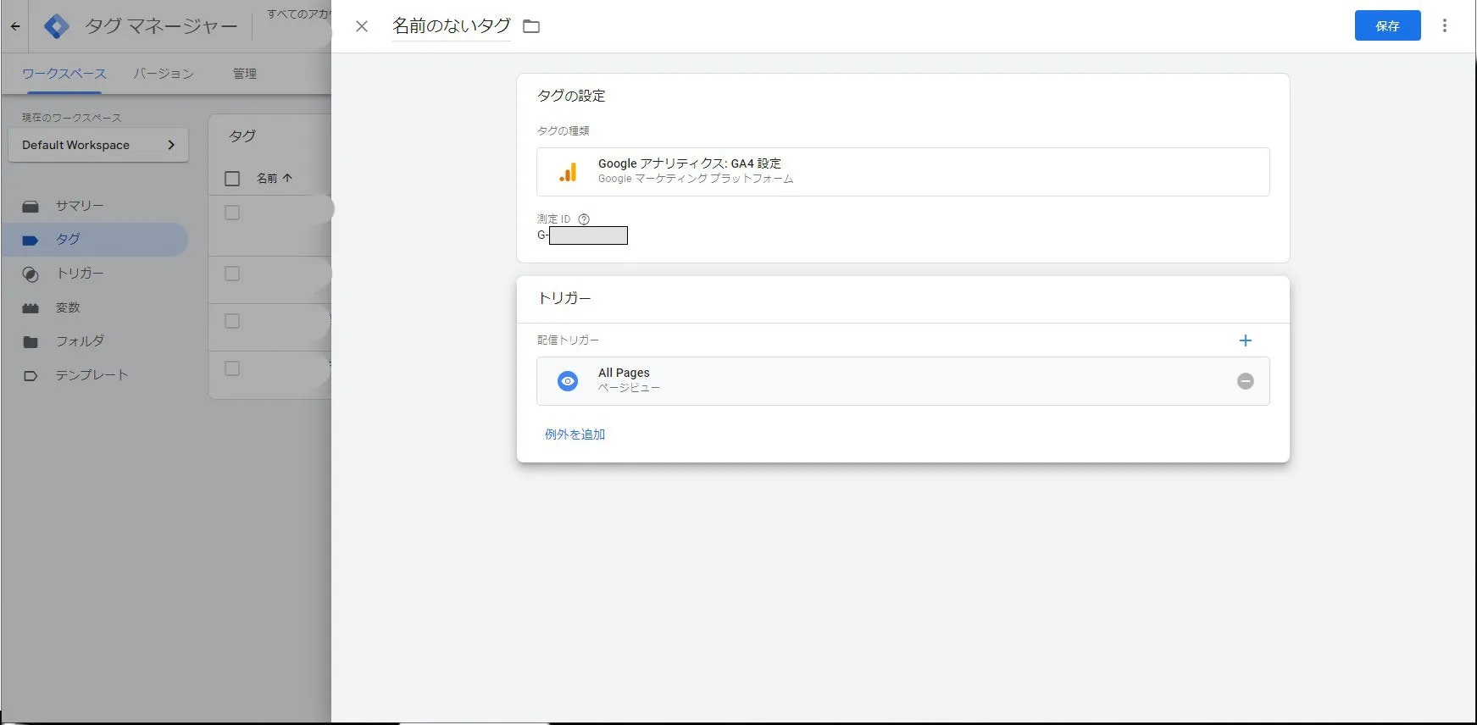Click the テンプレート label-shaped icon

(x=31, y=376)
